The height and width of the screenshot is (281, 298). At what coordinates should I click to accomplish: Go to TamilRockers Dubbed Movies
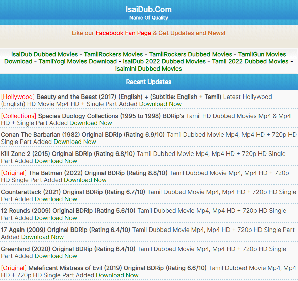pyautogui.click(x=190, y=54)
